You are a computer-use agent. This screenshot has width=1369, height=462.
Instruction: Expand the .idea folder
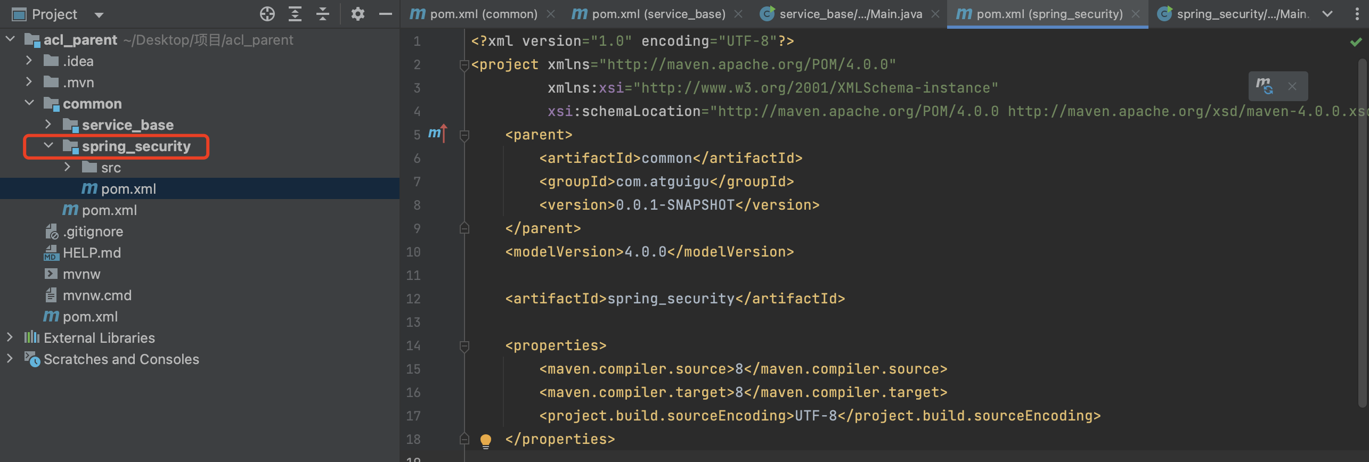click(x=29, y=61)
